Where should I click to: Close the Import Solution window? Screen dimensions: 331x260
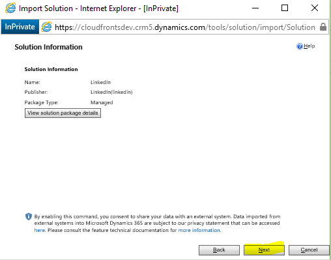point(315,8)
